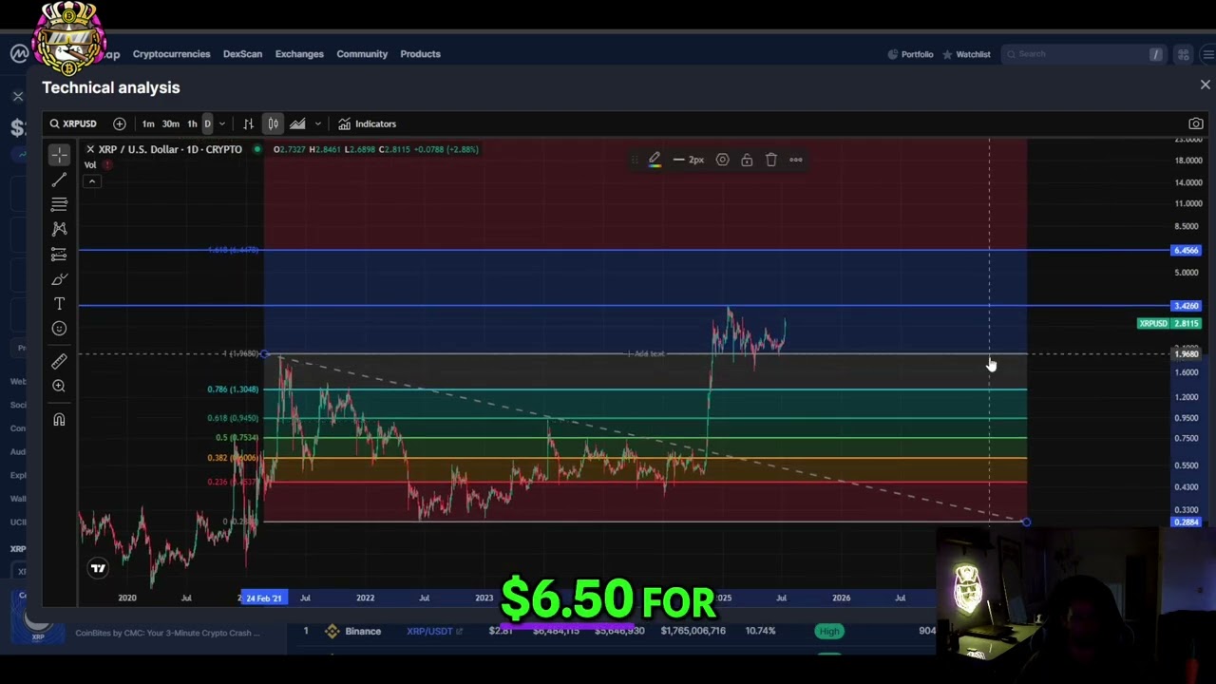Select the D daily timeframe
The height and width of the screenshot is (684, 1216).
[207, 123]
